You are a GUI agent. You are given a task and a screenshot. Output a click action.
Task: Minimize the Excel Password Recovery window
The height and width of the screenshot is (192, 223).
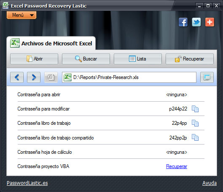coord(199,6)
